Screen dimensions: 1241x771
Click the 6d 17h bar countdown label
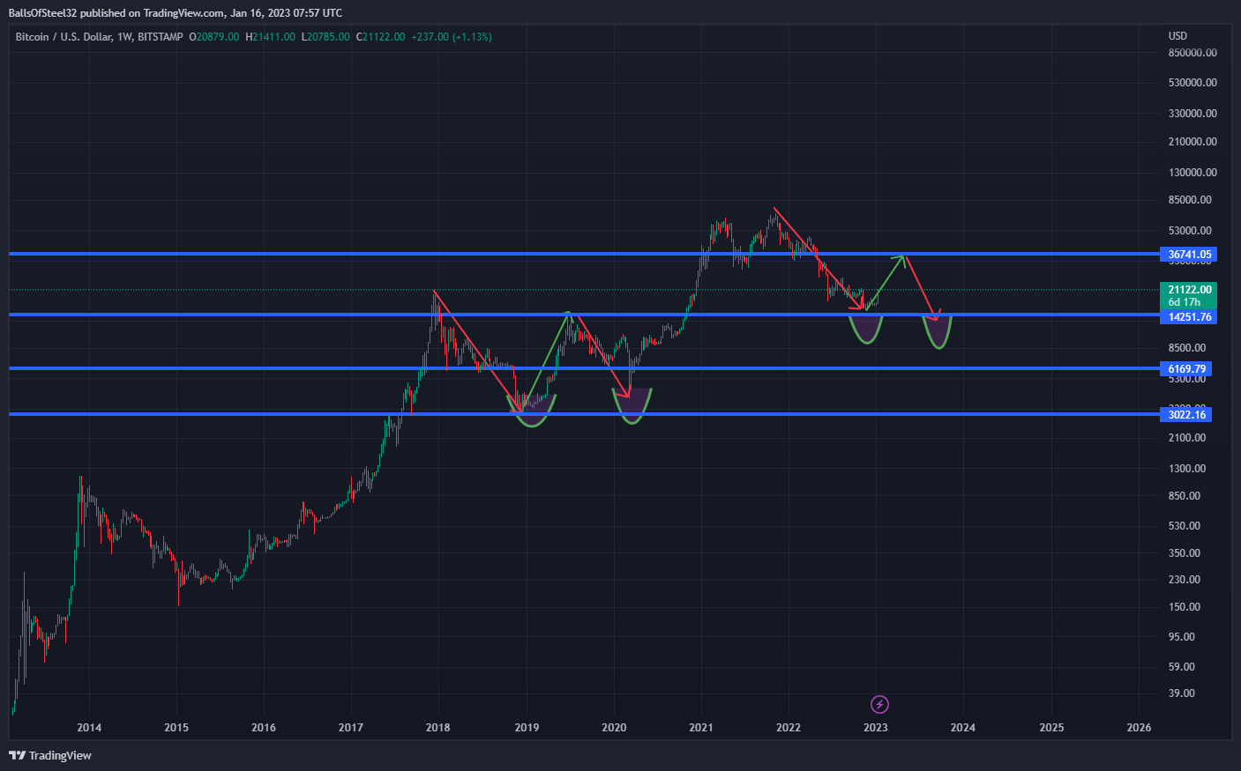(x=1184, y=302)
